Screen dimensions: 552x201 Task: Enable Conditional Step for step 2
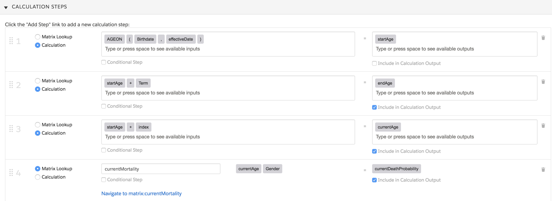point(104,106)
